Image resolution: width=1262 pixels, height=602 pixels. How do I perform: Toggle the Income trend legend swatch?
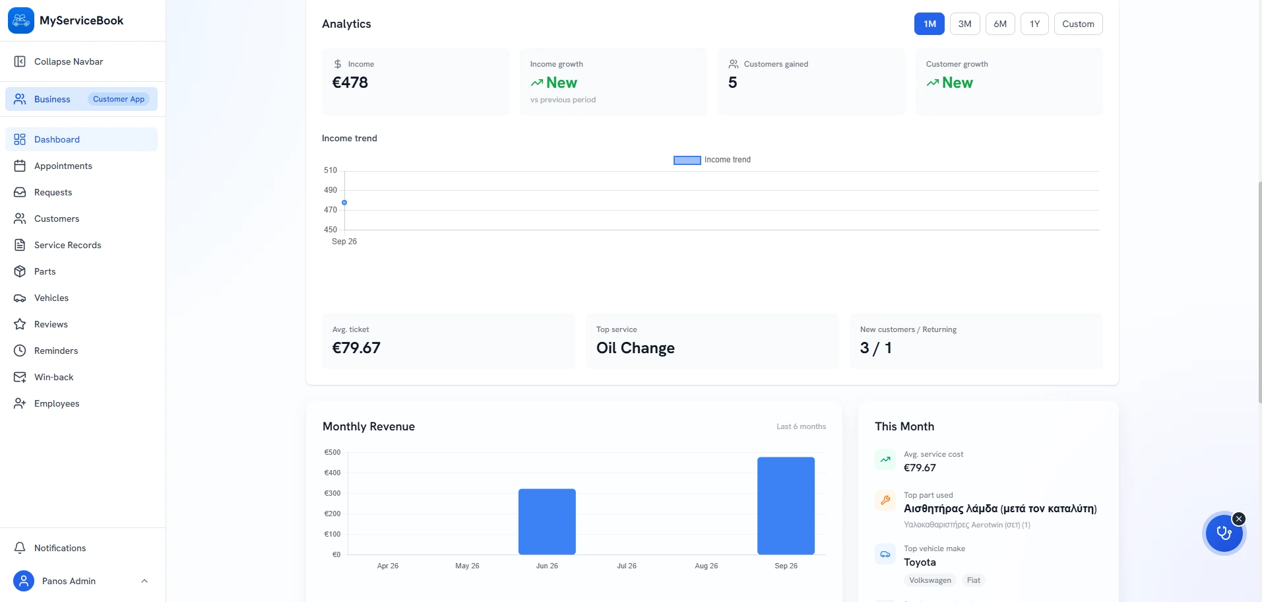687,160
